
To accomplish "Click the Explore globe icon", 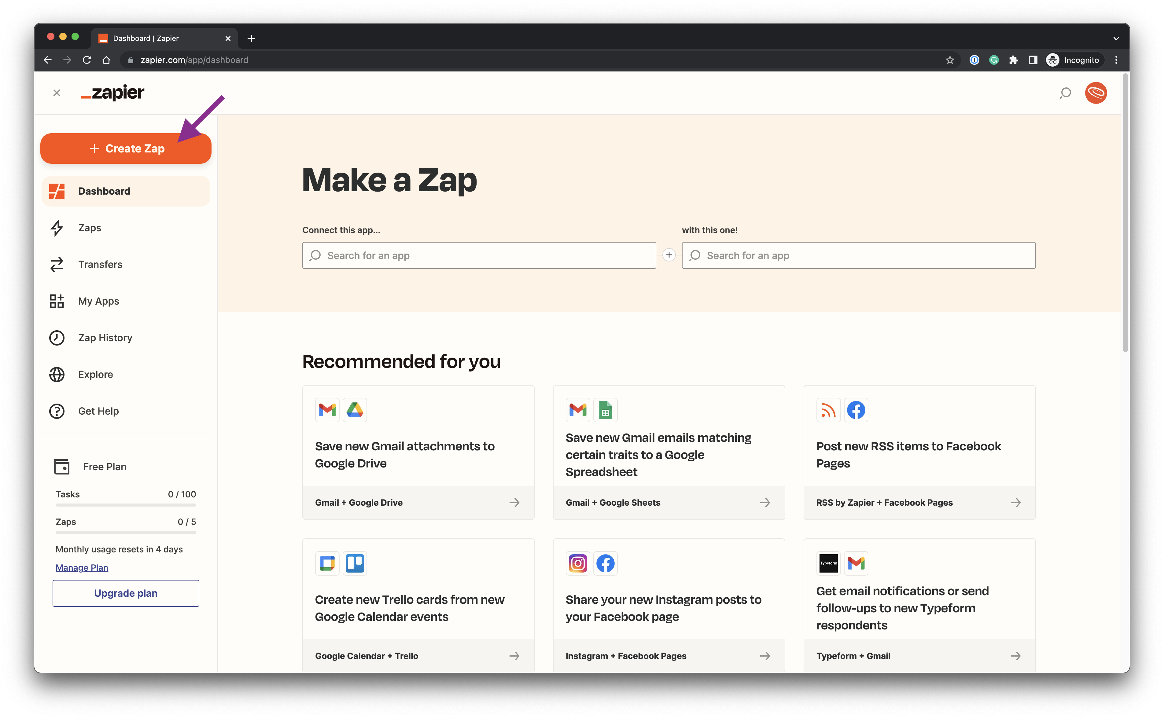I will [57, 374].
